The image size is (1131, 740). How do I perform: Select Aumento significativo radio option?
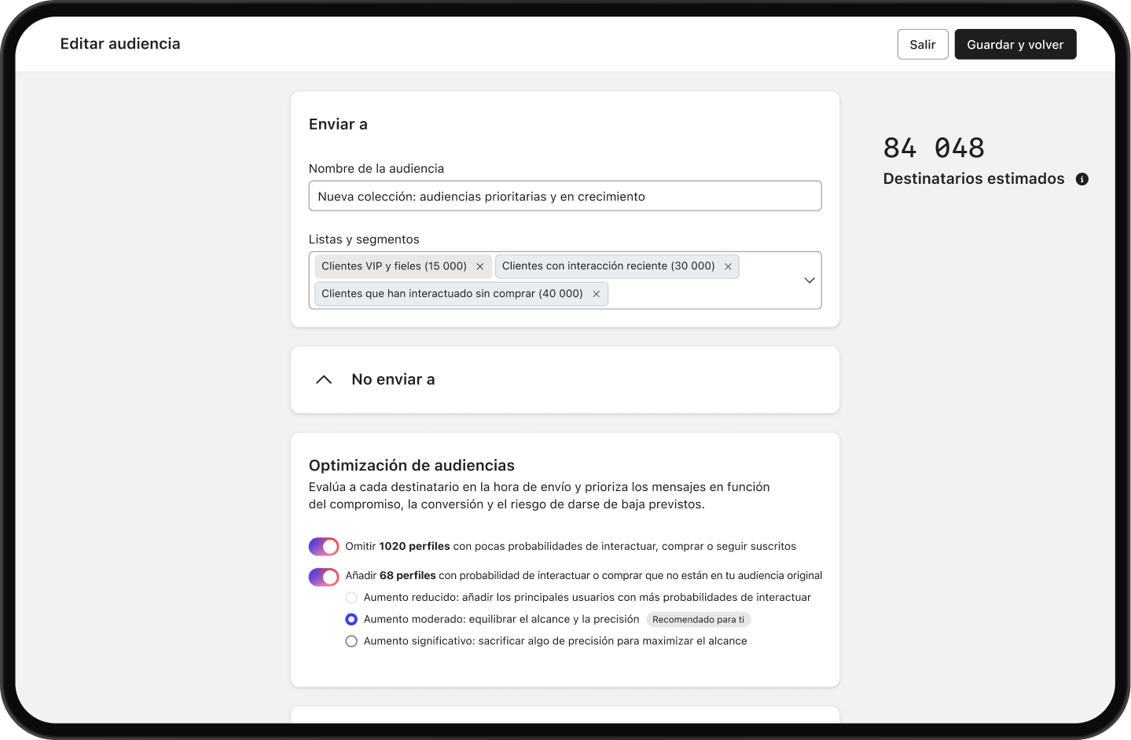click(351, 642)
